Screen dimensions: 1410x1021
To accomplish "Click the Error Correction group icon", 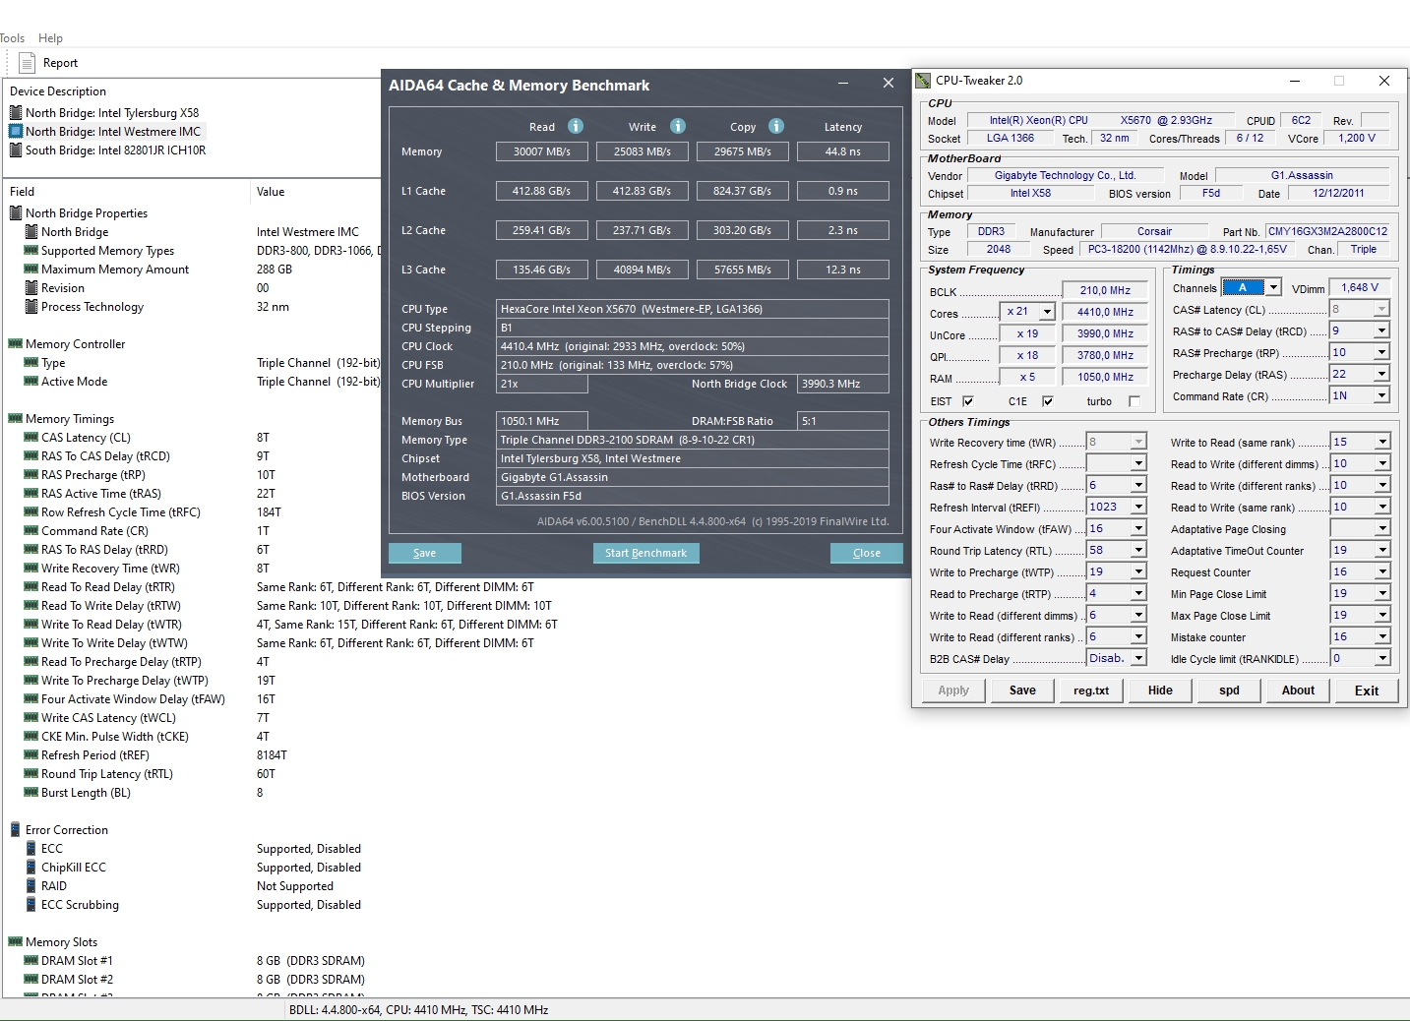I will point(16,830).
